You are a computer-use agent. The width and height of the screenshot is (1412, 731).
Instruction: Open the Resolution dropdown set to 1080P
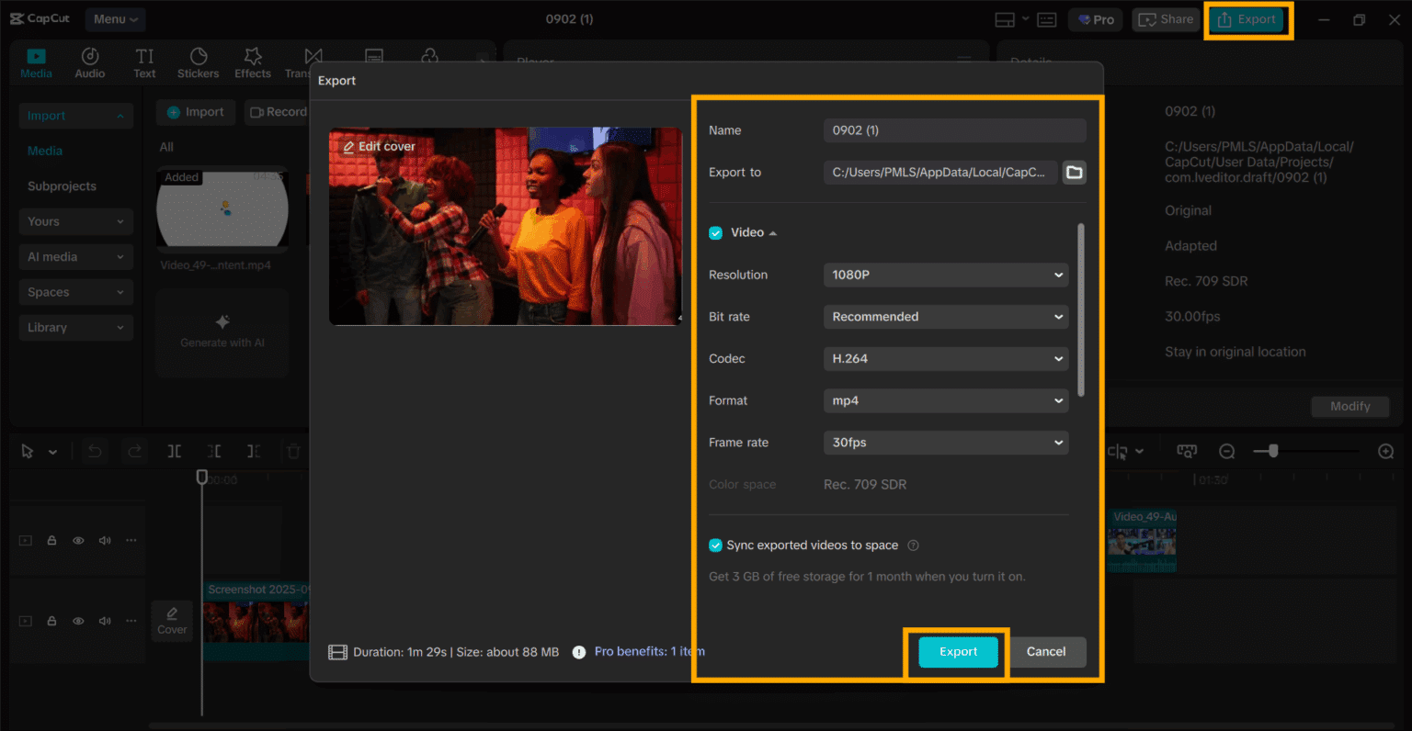click(x=946, y=275)
